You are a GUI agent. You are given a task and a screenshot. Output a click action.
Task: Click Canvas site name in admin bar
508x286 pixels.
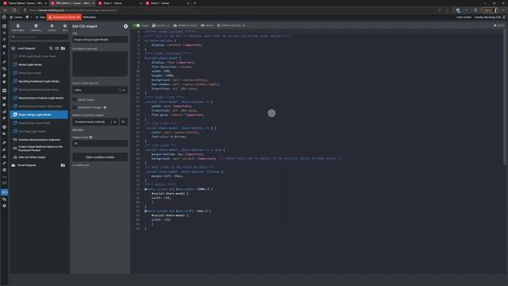[x=16, y=17]
